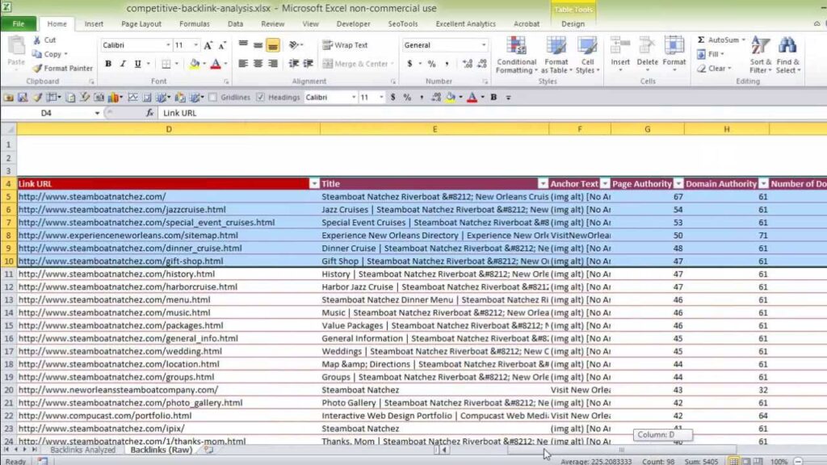Switch to the Insert ribbon tab
The width and height of the screenshot is (827, 465).
click(x=94, y=23)
